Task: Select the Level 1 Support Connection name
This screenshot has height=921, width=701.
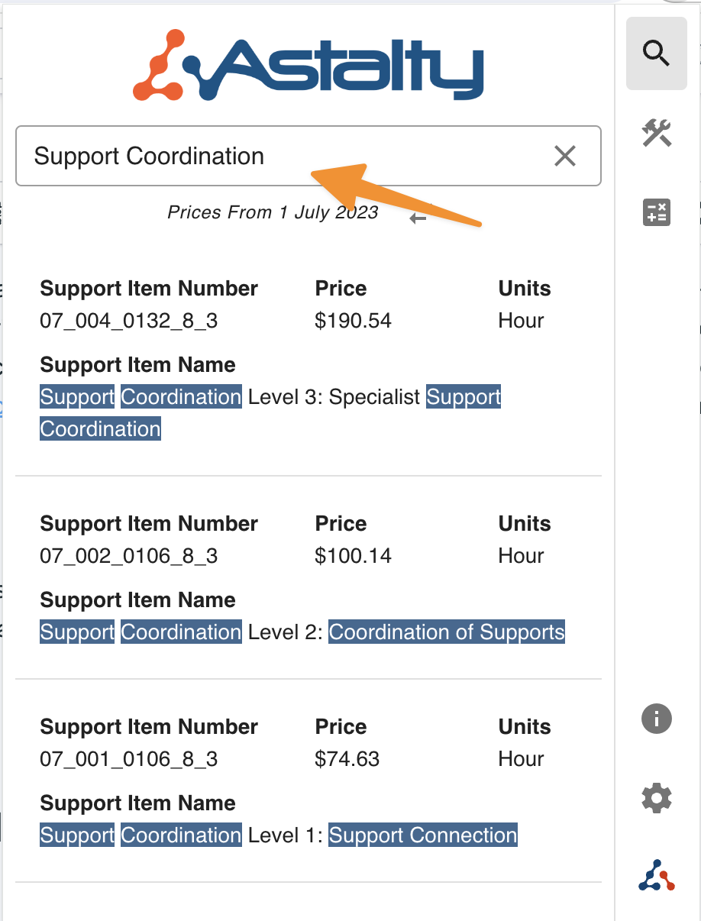Action: point(278,835)
